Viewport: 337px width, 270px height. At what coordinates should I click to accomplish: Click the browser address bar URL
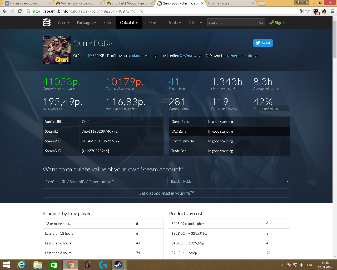click(87, 11)
